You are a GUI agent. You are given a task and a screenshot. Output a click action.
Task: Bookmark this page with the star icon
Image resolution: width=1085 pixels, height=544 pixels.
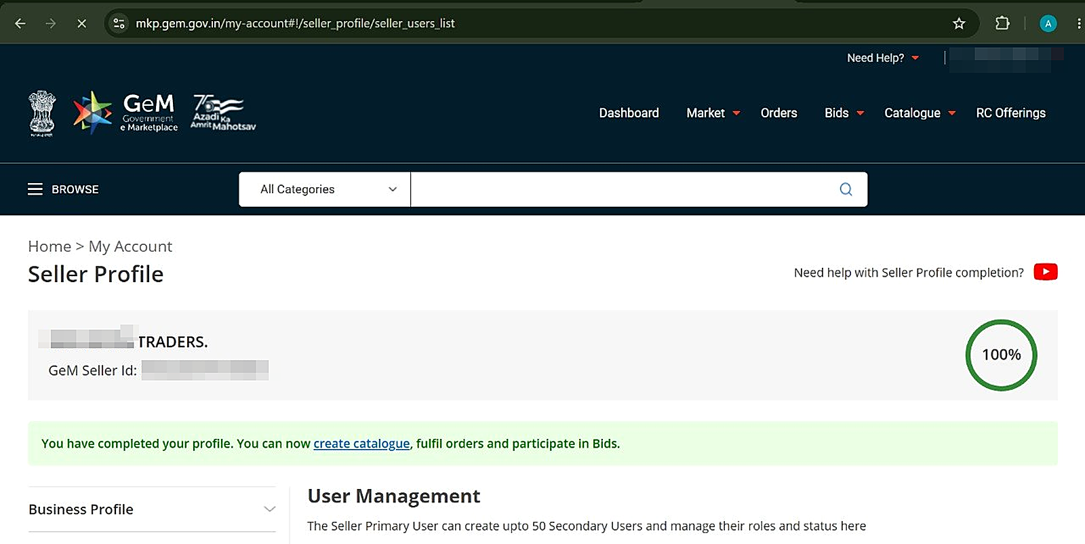point(959,24)
